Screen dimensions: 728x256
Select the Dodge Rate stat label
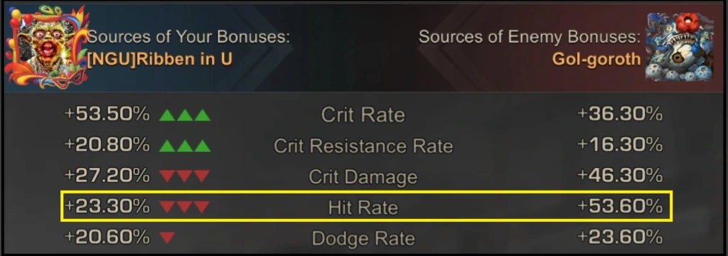[x=363, y=238]
